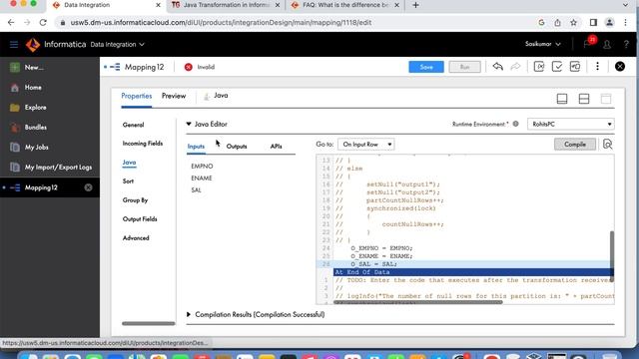Screen dimensions: 639x359
Task: Switch to the Preview tab
Action: pyautogui.click(x=174, y=96)
